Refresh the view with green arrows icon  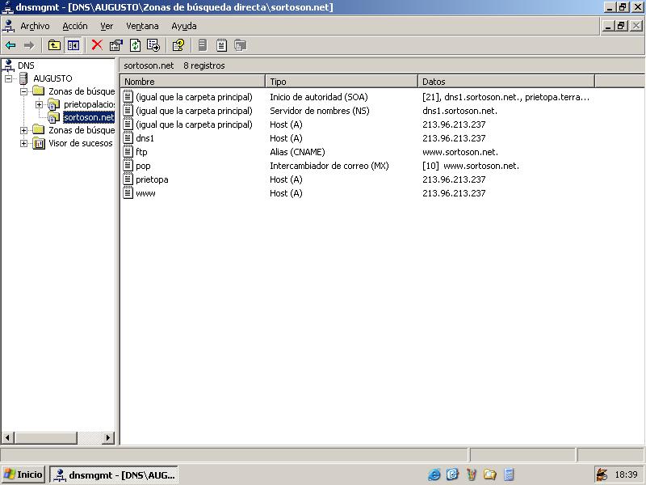pyautogui.click(x=135, y=45)
